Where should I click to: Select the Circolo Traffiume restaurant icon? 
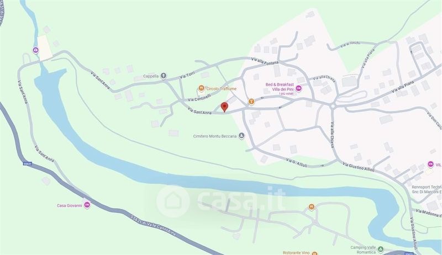click(201, 88)
